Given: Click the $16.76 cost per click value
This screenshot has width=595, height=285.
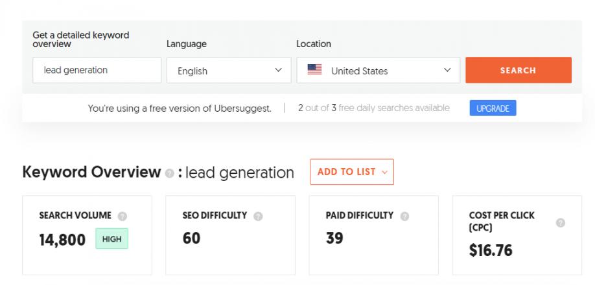Looking at the screenshot, I should tap(491, 250).
